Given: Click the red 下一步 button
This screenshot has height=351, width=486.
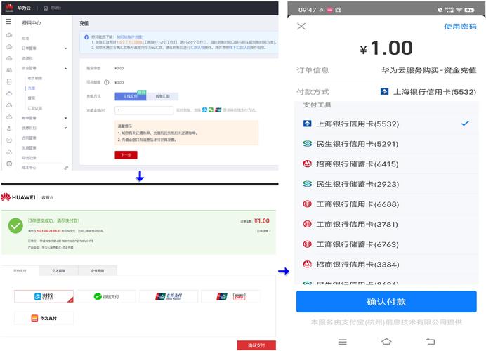Looking at the screenshot, I should point(126,155).
